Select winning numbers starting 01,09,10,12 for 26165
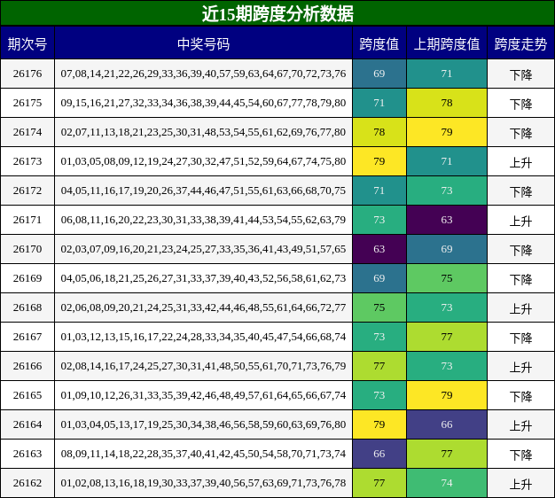 [x=203, y=395]
